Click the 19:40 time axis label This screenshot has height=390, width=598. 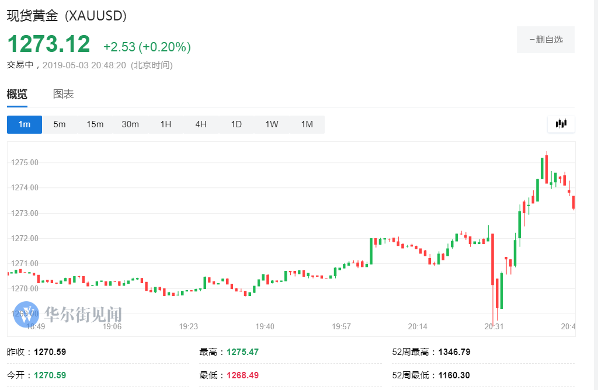[x=265, y=326]
